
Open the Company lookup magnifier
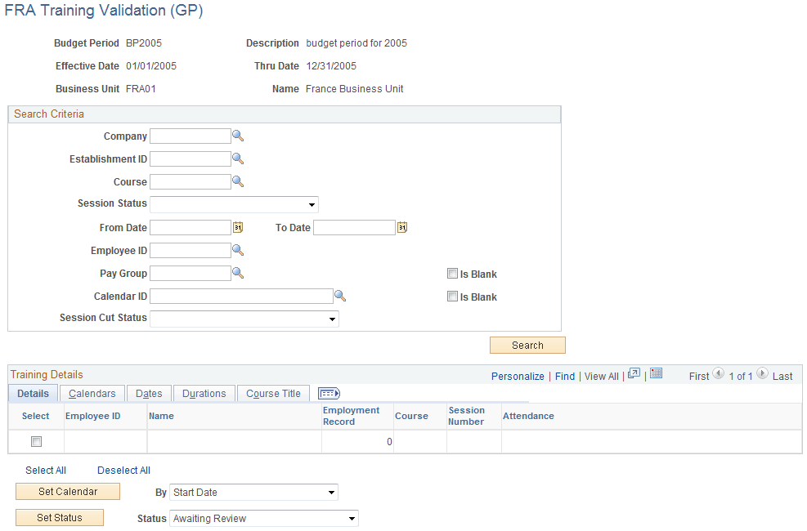tap(238, 136)
